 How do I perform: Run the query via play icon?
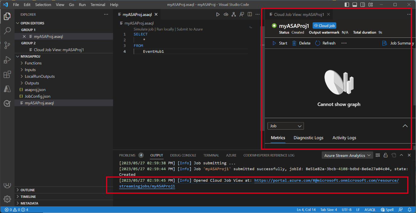click(x=218, y=14)
